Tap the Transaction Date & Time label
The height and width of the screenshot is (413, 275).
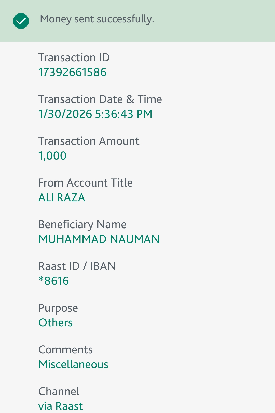100,99
